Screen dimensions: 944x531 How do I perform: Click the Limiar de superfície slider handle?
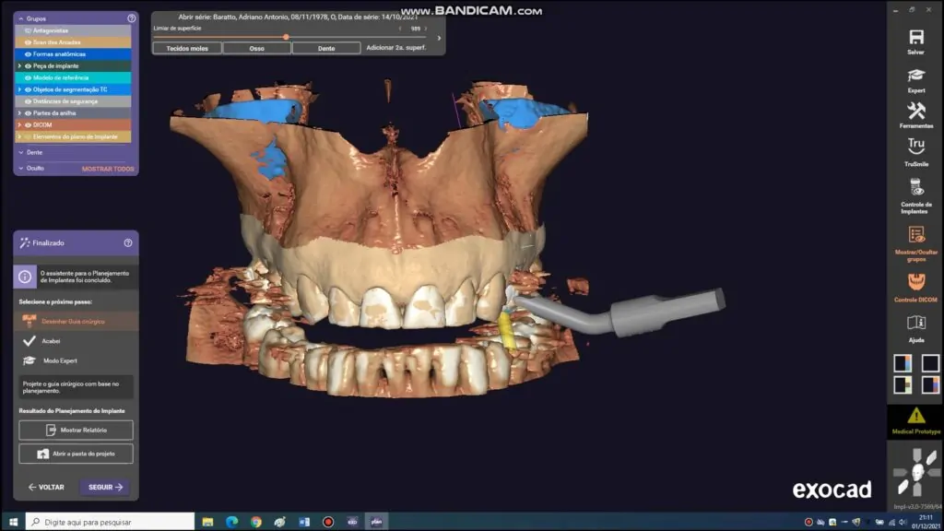[x=286, y=37]
